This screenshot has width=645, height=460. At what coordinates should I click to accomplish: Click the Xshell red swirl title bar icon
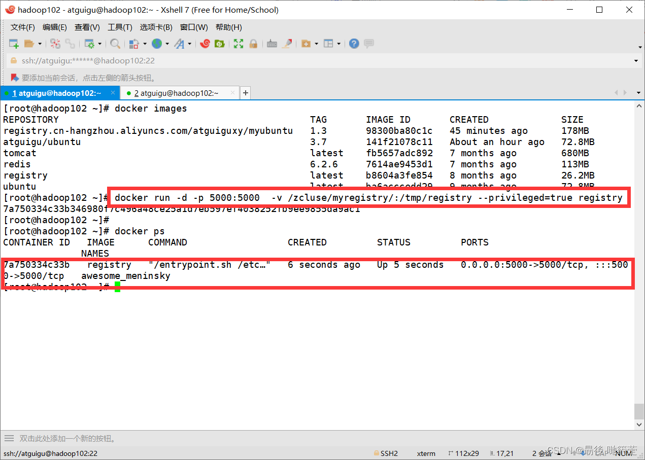(10, 10)
